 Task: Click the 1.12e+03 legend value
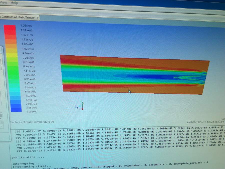[x=27, y=40]
